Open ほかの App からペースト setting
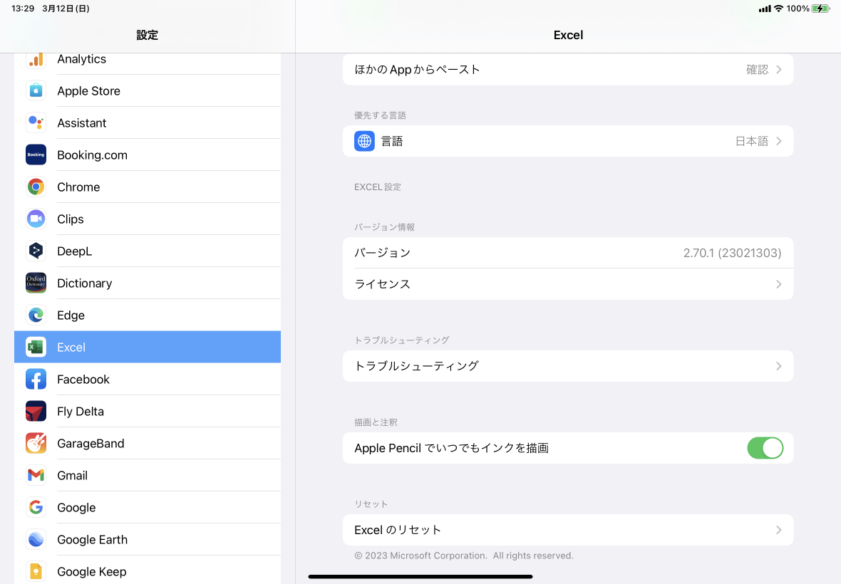 tap(568, 69)
